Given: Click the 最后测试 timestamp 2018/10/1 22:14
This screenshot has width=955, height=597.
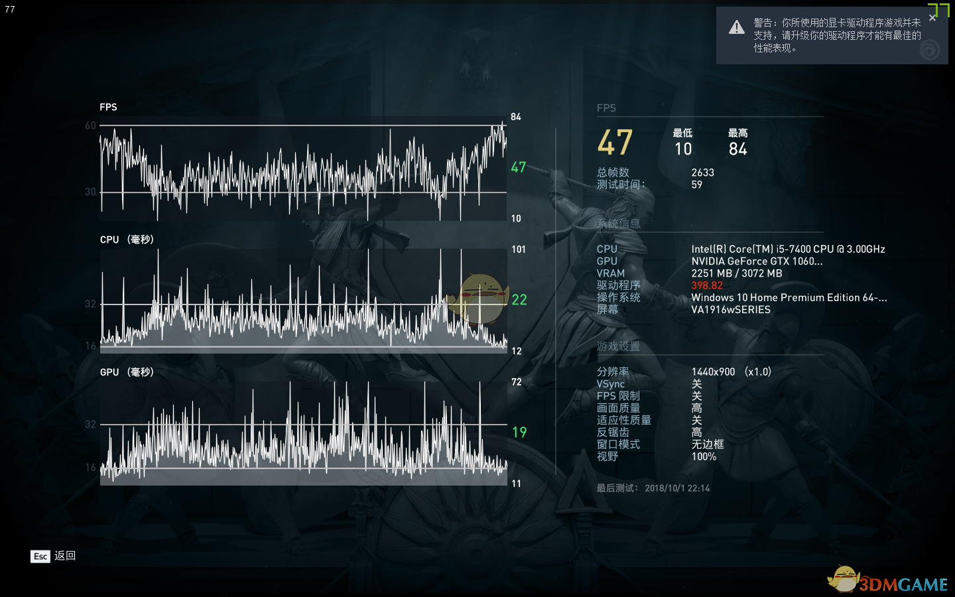Looking at the screenshot, I should (x=677, y=488).
